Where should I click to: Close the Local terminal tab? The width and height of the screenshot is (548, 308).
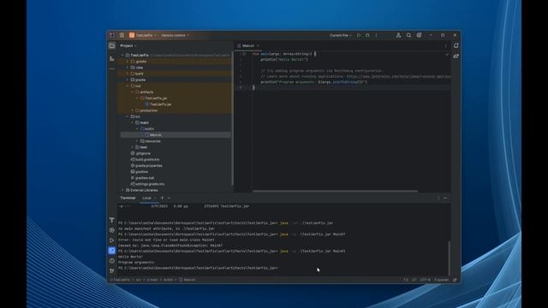155,198
